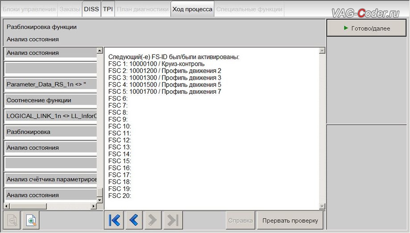The image size is (410, 233).
Task: Select the Соотнесение функции step
Action: (51, 100)
